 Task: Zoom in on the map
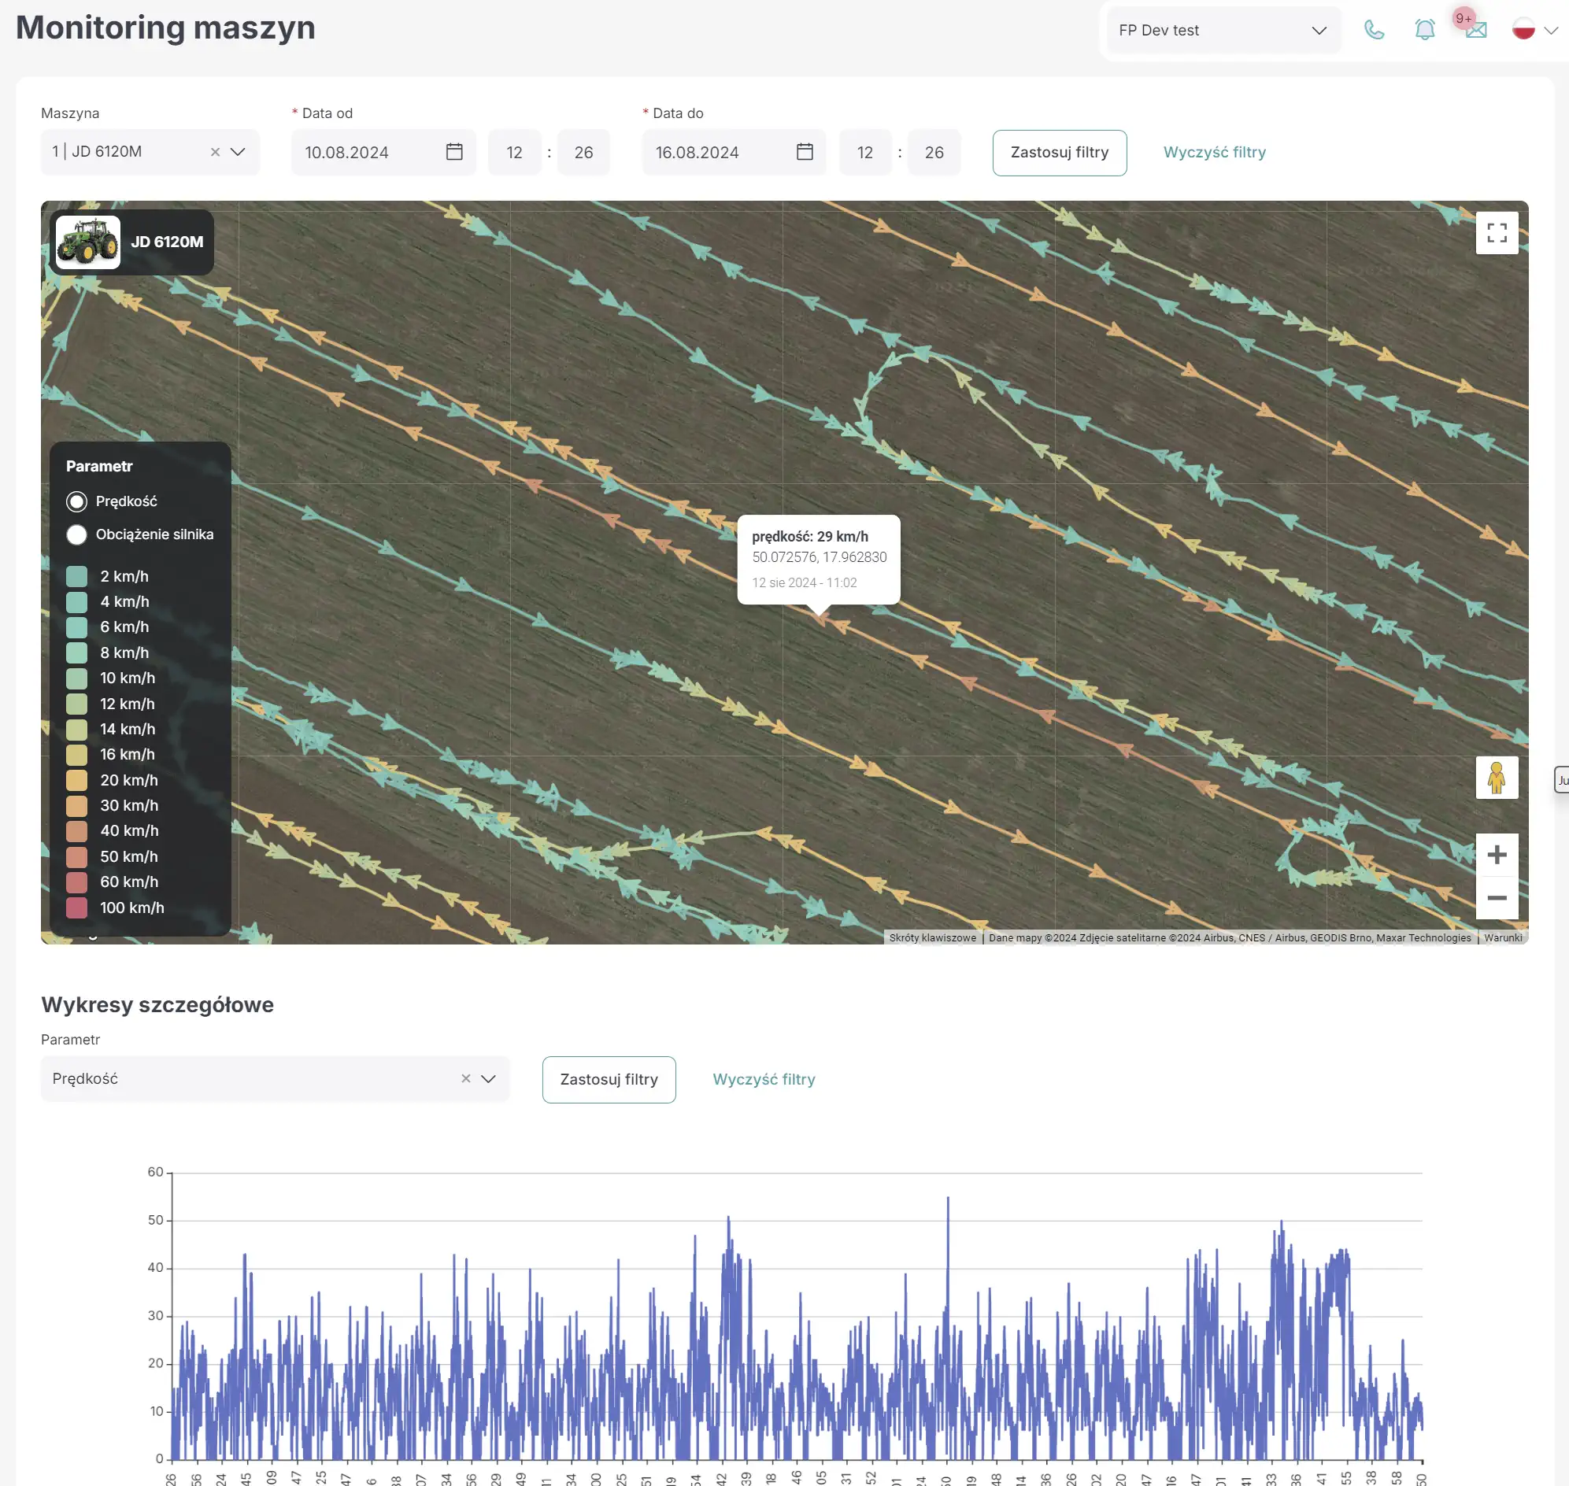pos(1497,855)
